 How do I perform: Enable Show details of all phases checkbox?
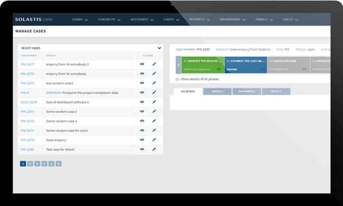click(x=177, y=79)
